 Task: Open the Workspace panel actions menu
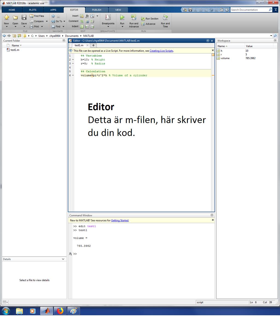point(275,41)
